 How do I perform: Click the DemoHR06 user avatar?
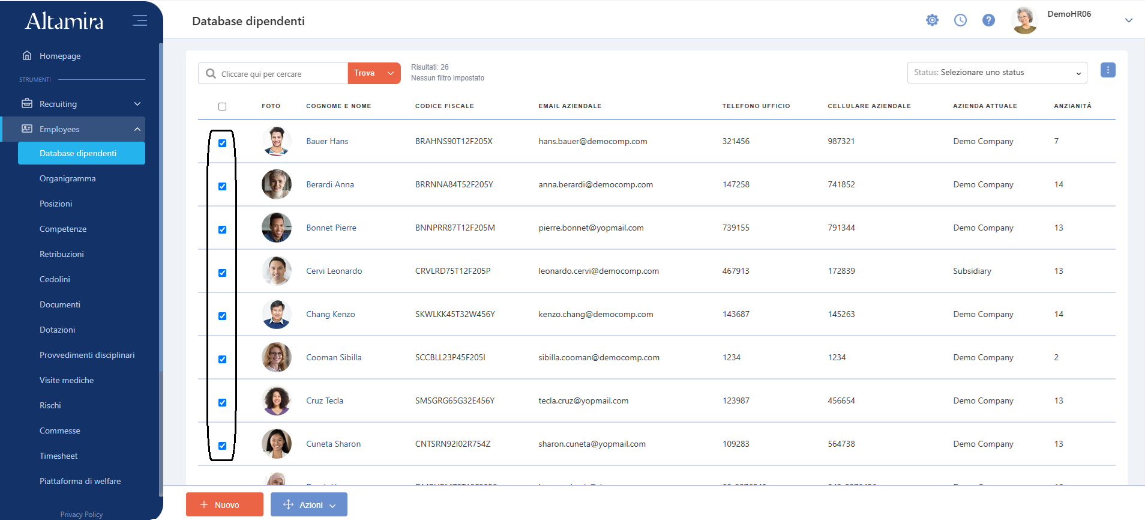(1024, 20)
